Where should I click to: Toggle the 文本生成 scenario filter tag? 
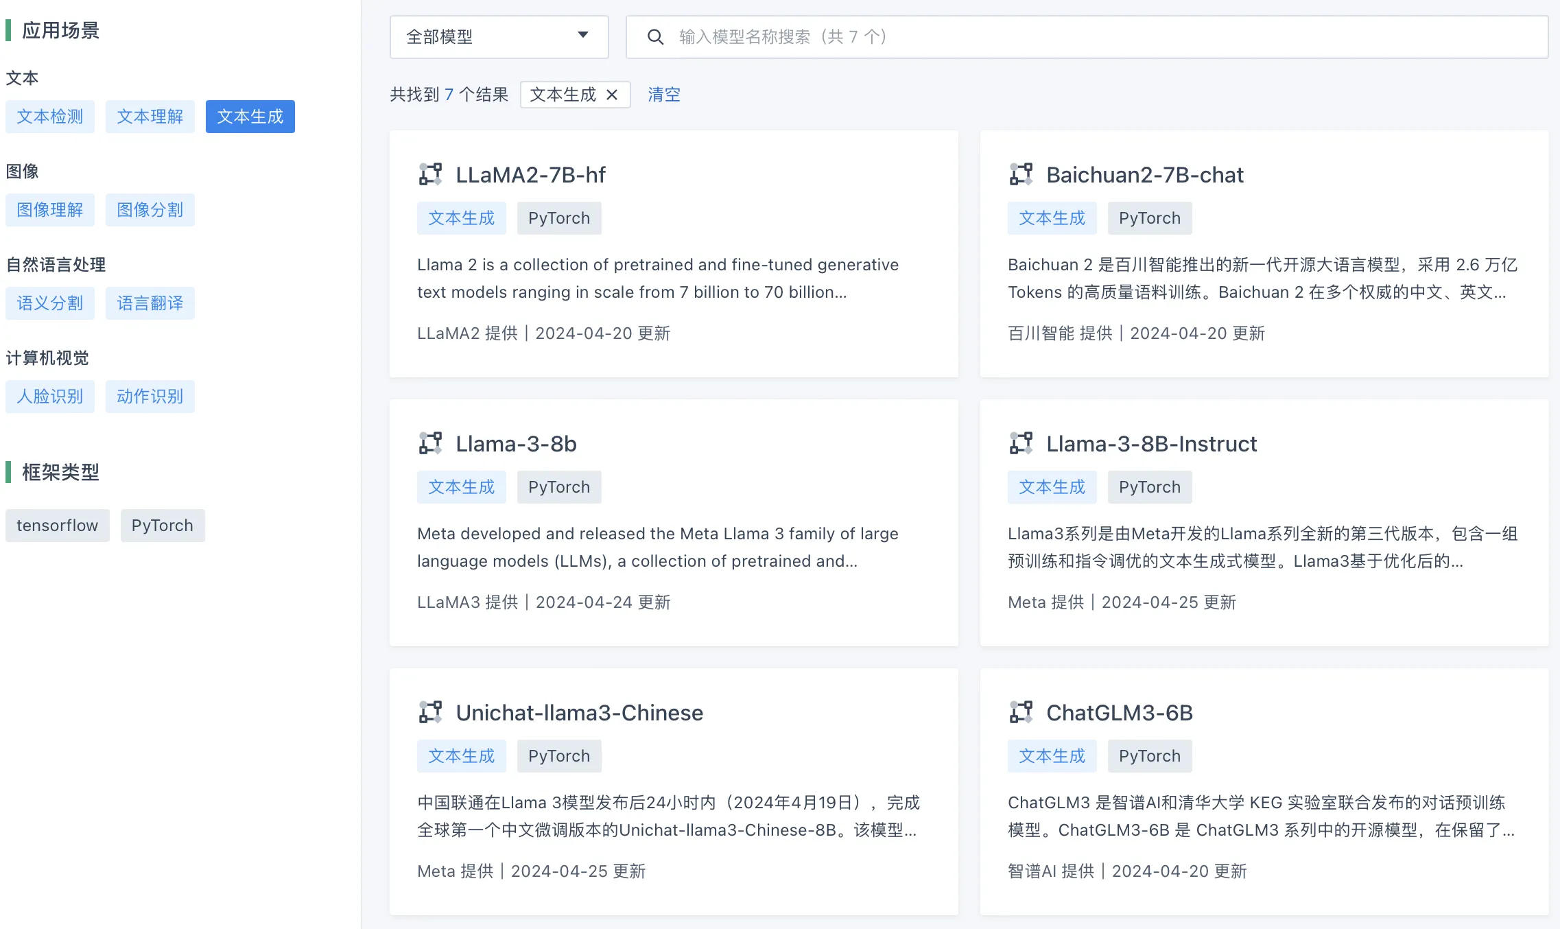click(250, 117)
